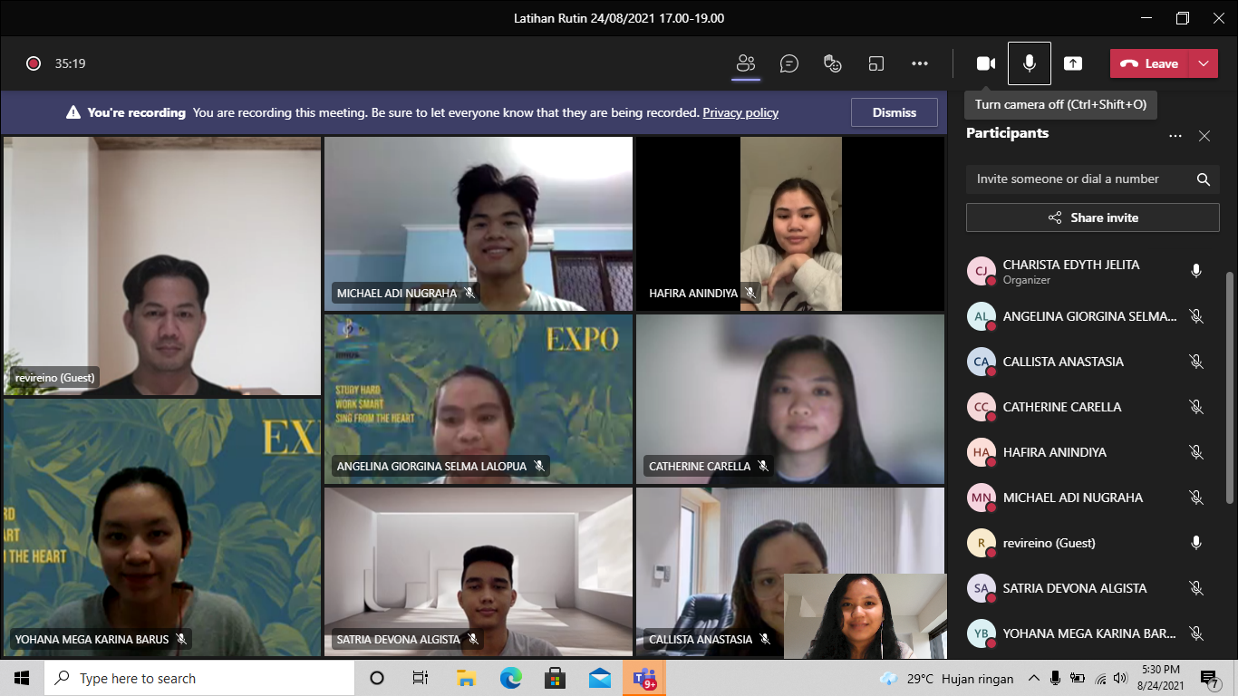Expand hidden icons in the system tray
The height and width of the screenshot is (696, 1238).
[x=1033, y=678]
